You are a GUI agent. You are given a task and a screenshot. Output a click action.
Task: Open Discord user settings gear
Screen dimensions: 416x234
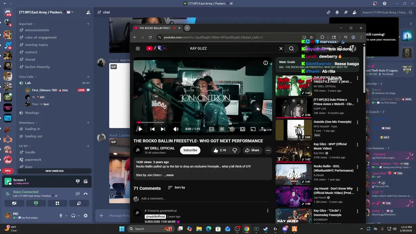pyautogui.click(x=85, y=215)
